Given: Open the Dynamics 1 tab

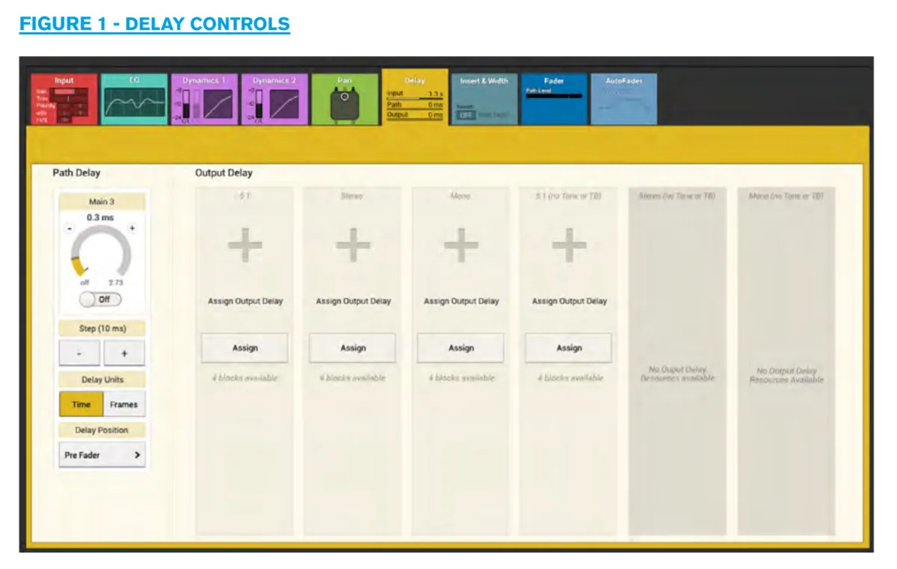Looking at the screenshot, I should pyautogui.click(x=204, y=99).
